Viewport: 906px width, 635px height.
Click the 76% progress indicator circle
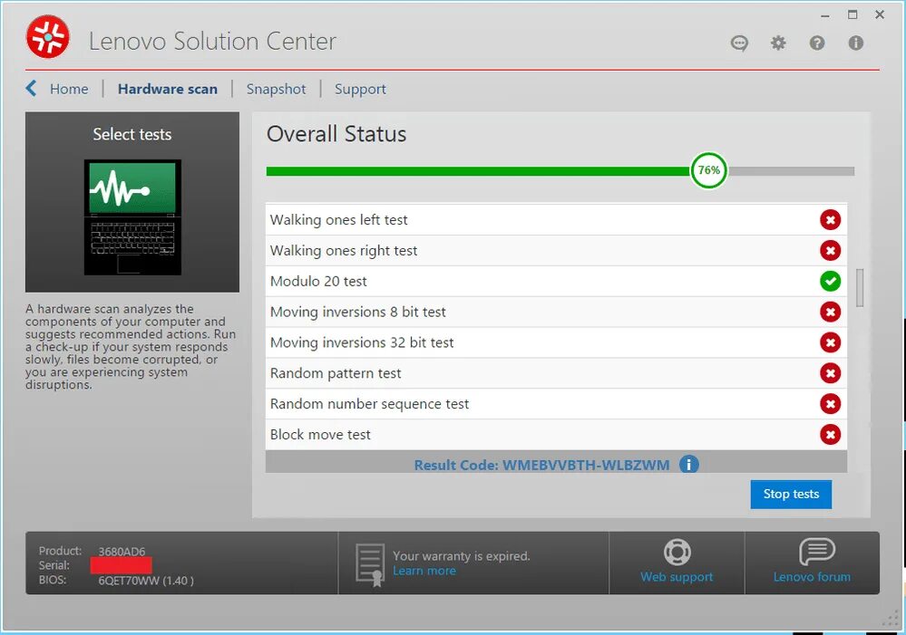pos(709,170)
